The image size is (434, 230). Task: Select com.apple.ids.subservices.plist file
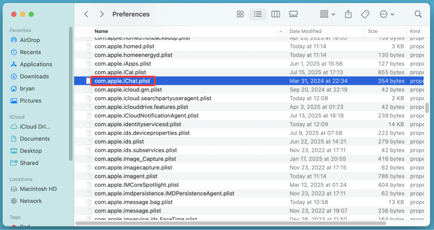pyautogui.click(x=135, y=150)
